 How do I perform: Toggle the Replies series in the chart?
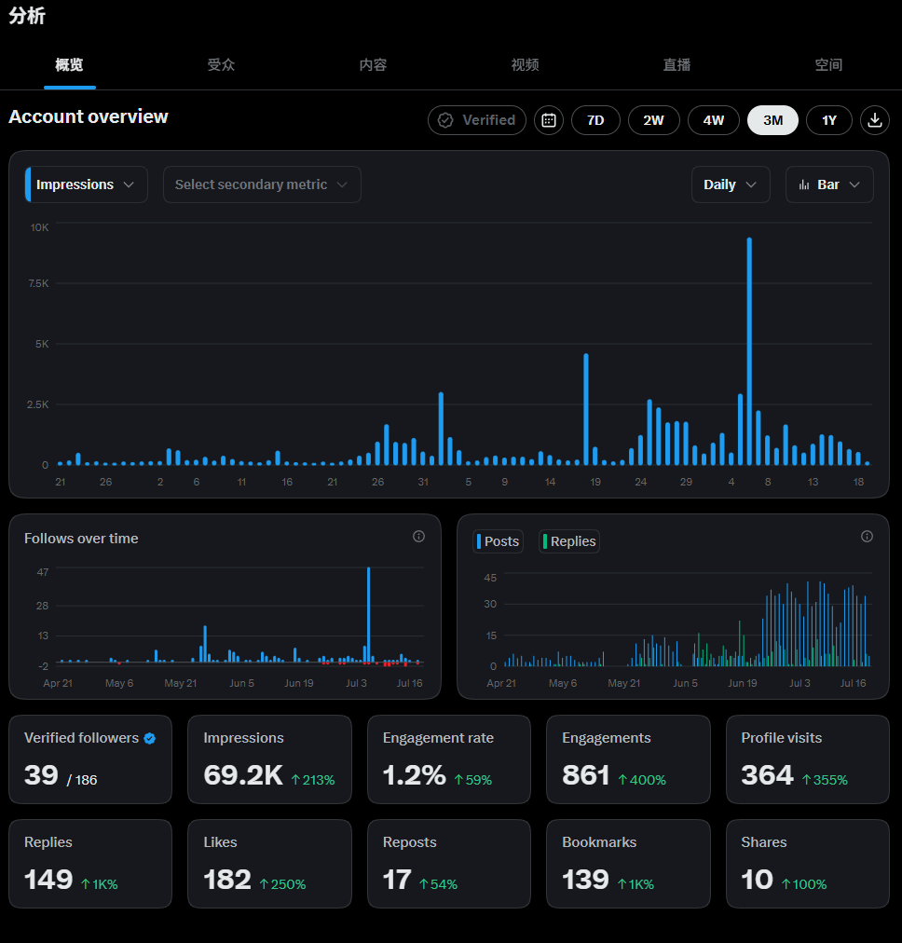point(569,541)
